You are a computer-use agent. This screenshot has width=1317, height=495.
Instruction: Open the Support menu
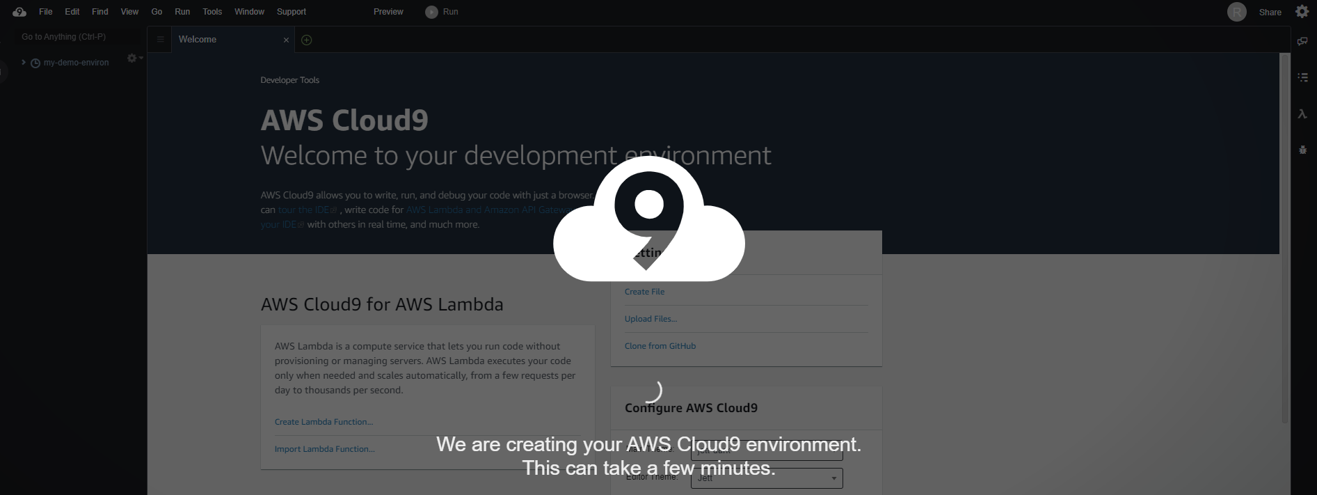292,12
